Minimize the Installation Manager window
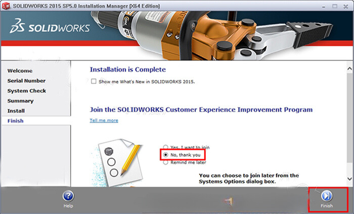This screenshot has width=354, height=214. (x=324, y=7)
